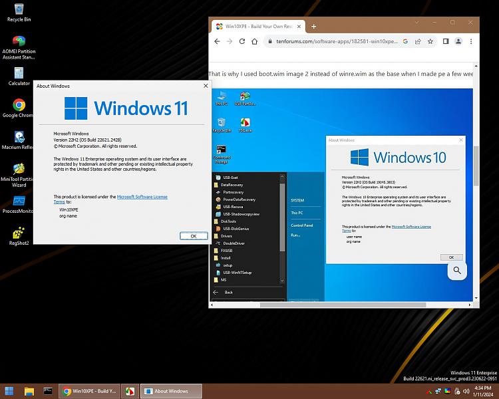Switch to Win10XPE Chrome taskbar button
499x399 pixels.
[x=89, y=391]
